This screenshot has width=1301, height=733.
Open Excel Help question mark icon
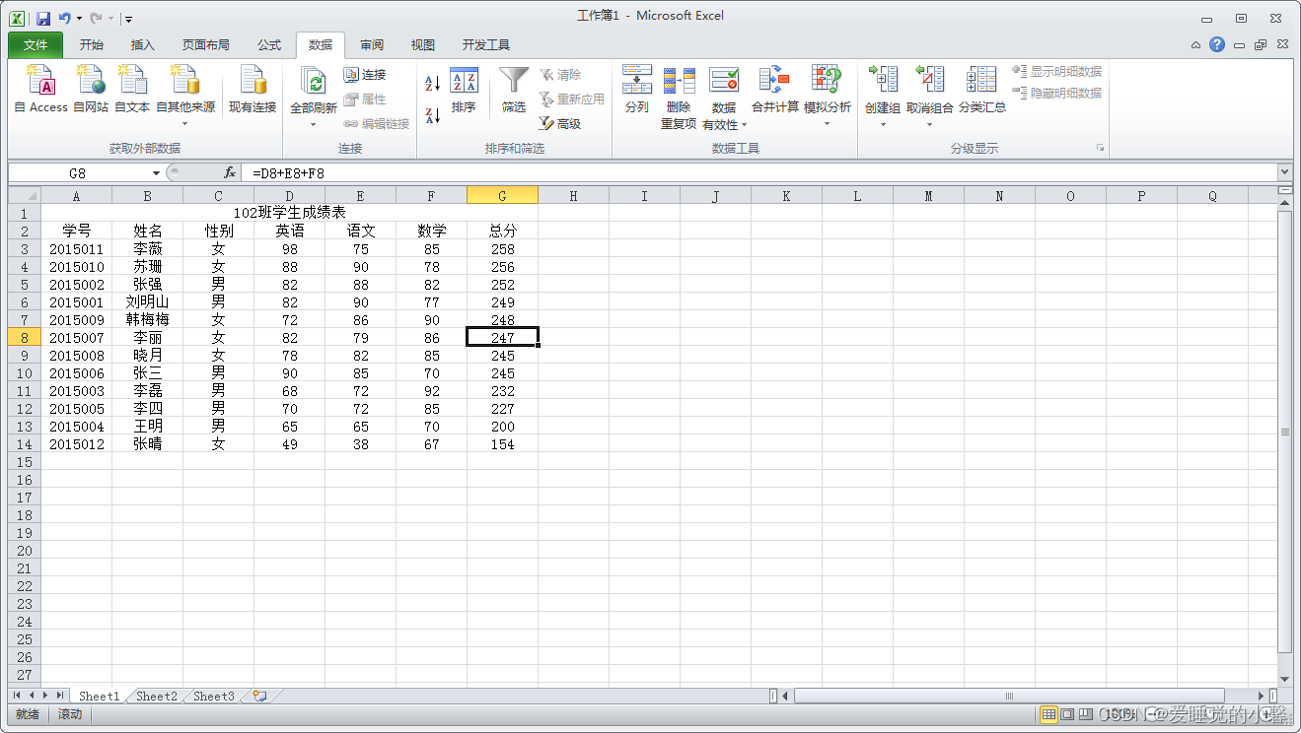point(1217,44)
